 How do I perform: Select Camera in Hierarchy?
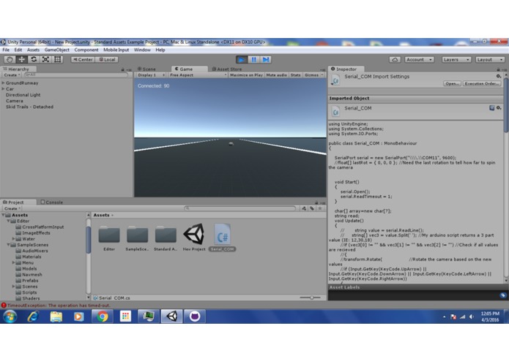[x=15, y=101]
